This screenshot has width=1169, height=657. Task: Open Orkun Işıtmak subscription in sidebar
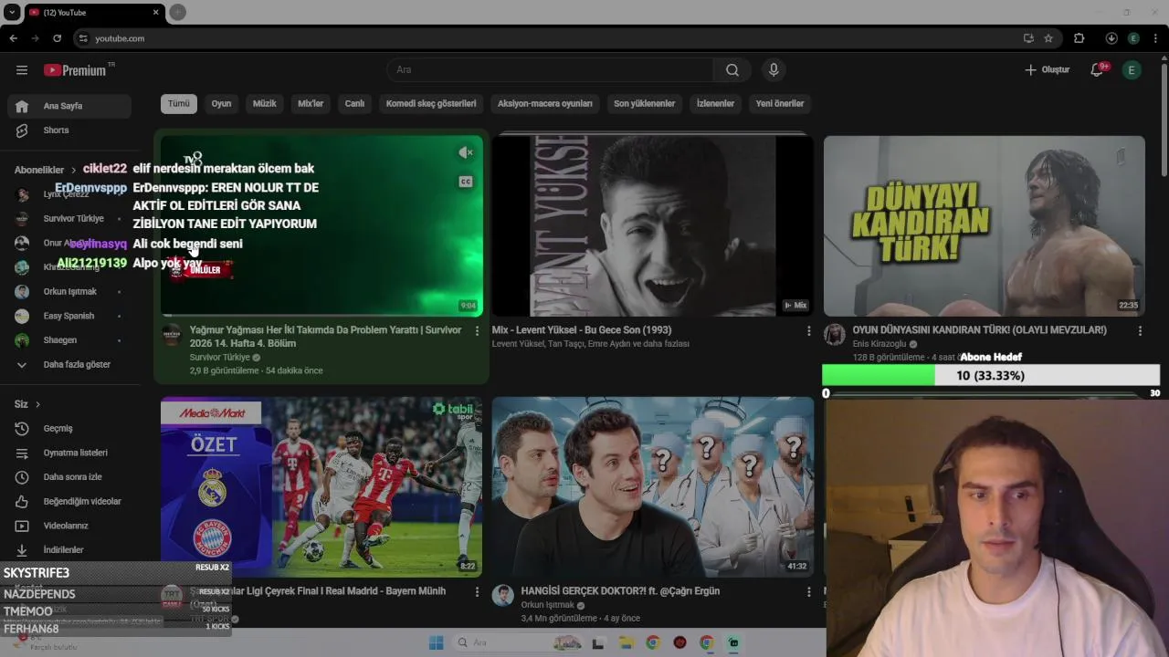pos(69,292)
